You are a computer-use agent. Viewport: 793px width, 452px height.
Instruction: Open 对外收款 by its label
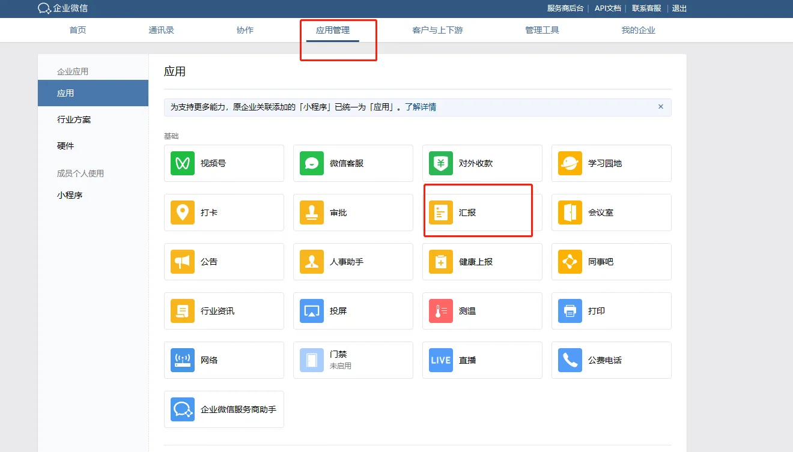[x=476, y=163]
